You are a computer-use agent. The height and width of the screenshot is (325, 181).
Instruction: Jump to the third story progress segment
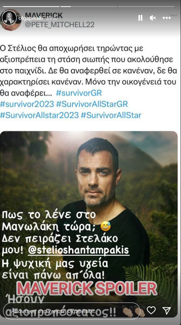[x=146, y=7]
